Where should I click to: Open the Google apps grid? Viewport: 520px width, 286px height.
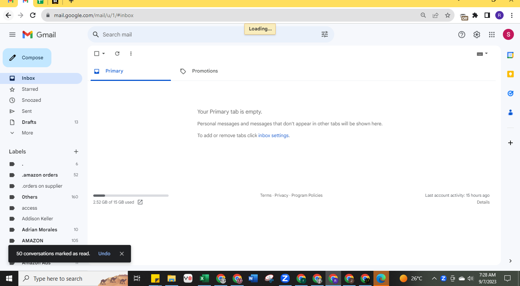(x=492, y=35)
